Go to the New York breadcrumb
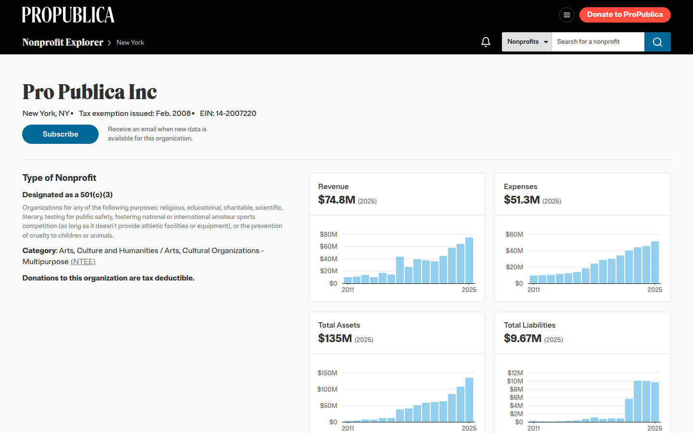This screenshot has width=693, height=433. point(130,42)
